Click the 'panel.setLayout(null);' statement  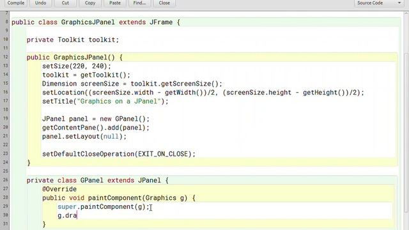[x=84, y=137]
